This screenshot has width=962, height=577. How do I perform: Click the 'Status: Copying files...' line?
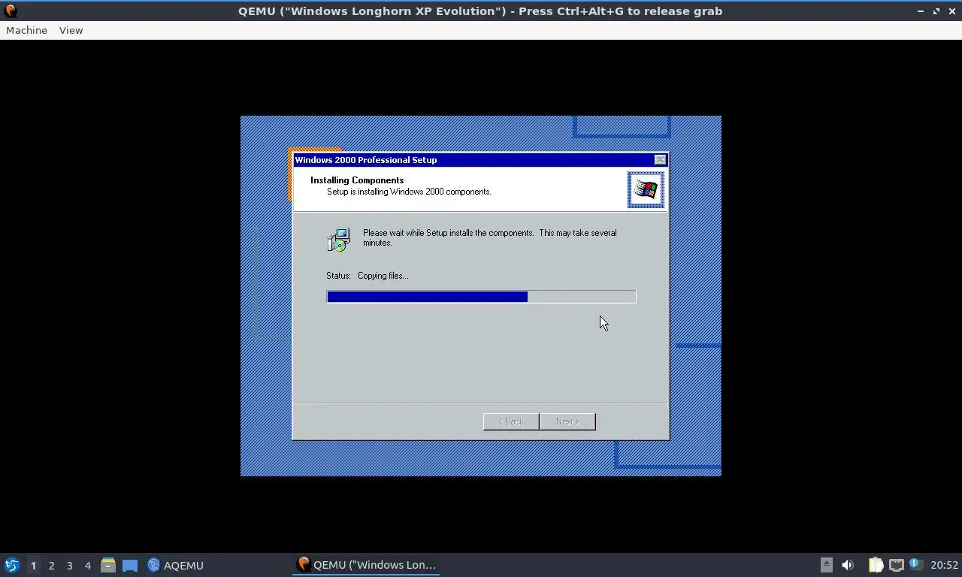coord(368,276)
